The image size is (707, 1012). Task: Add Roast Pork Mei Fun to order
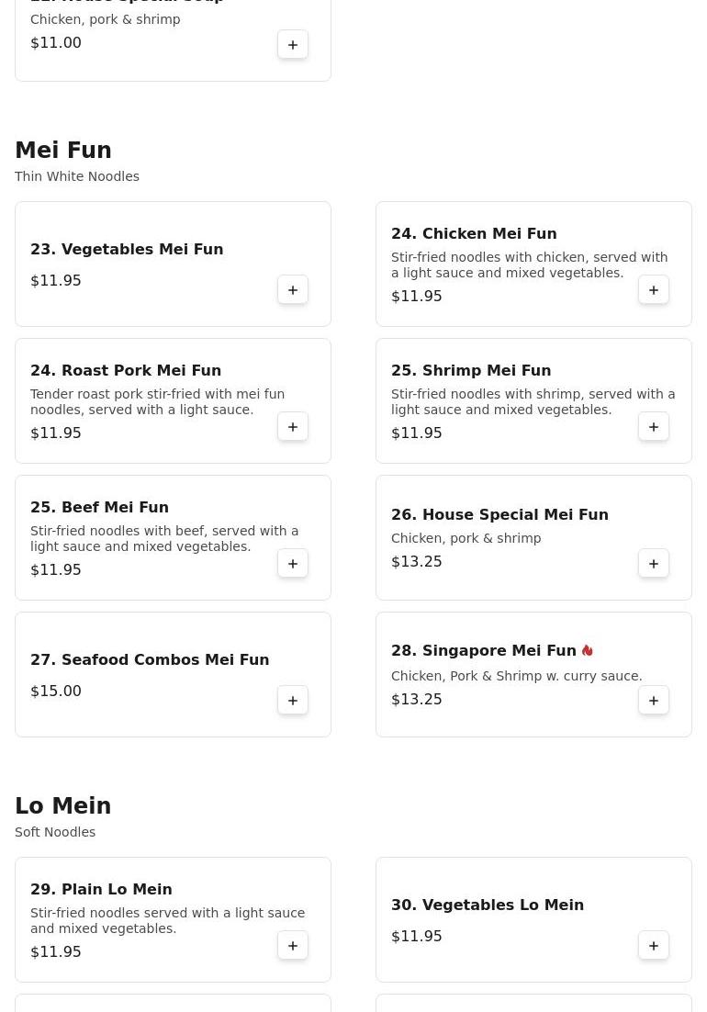[293, 427]
